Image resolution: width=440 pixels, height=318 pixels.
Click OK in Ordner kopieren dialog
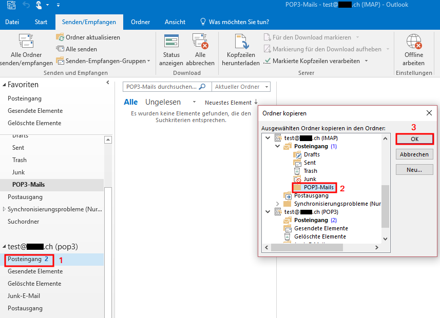pyautogui.click(x=414, y=139)
